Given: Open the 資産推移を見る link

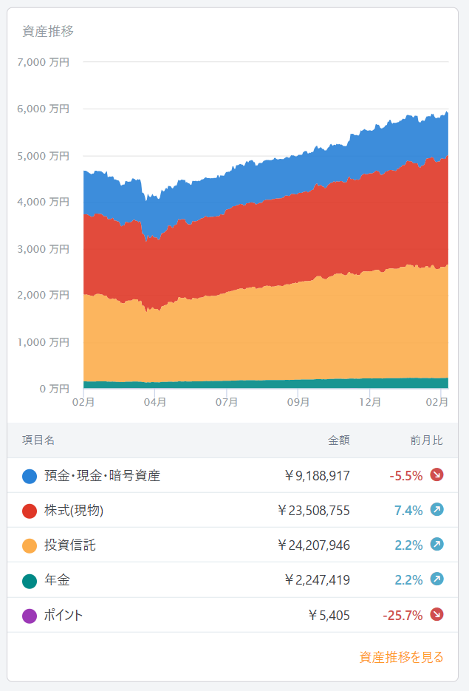Looking at the screenshot, I should [x=401, y=657].
